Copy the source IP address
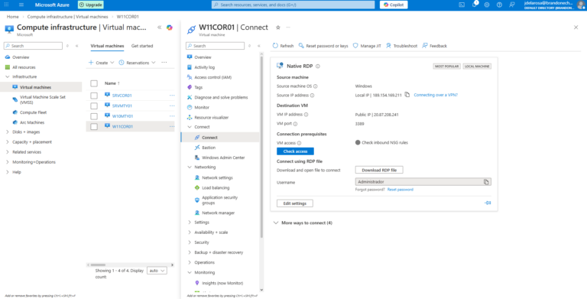 407,95
